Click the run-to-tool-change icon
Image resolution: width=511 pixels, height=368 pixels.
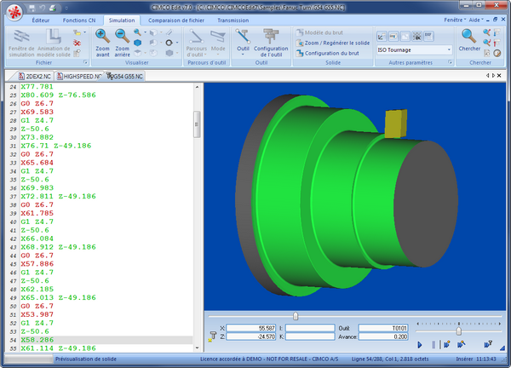tap(488, 344)
